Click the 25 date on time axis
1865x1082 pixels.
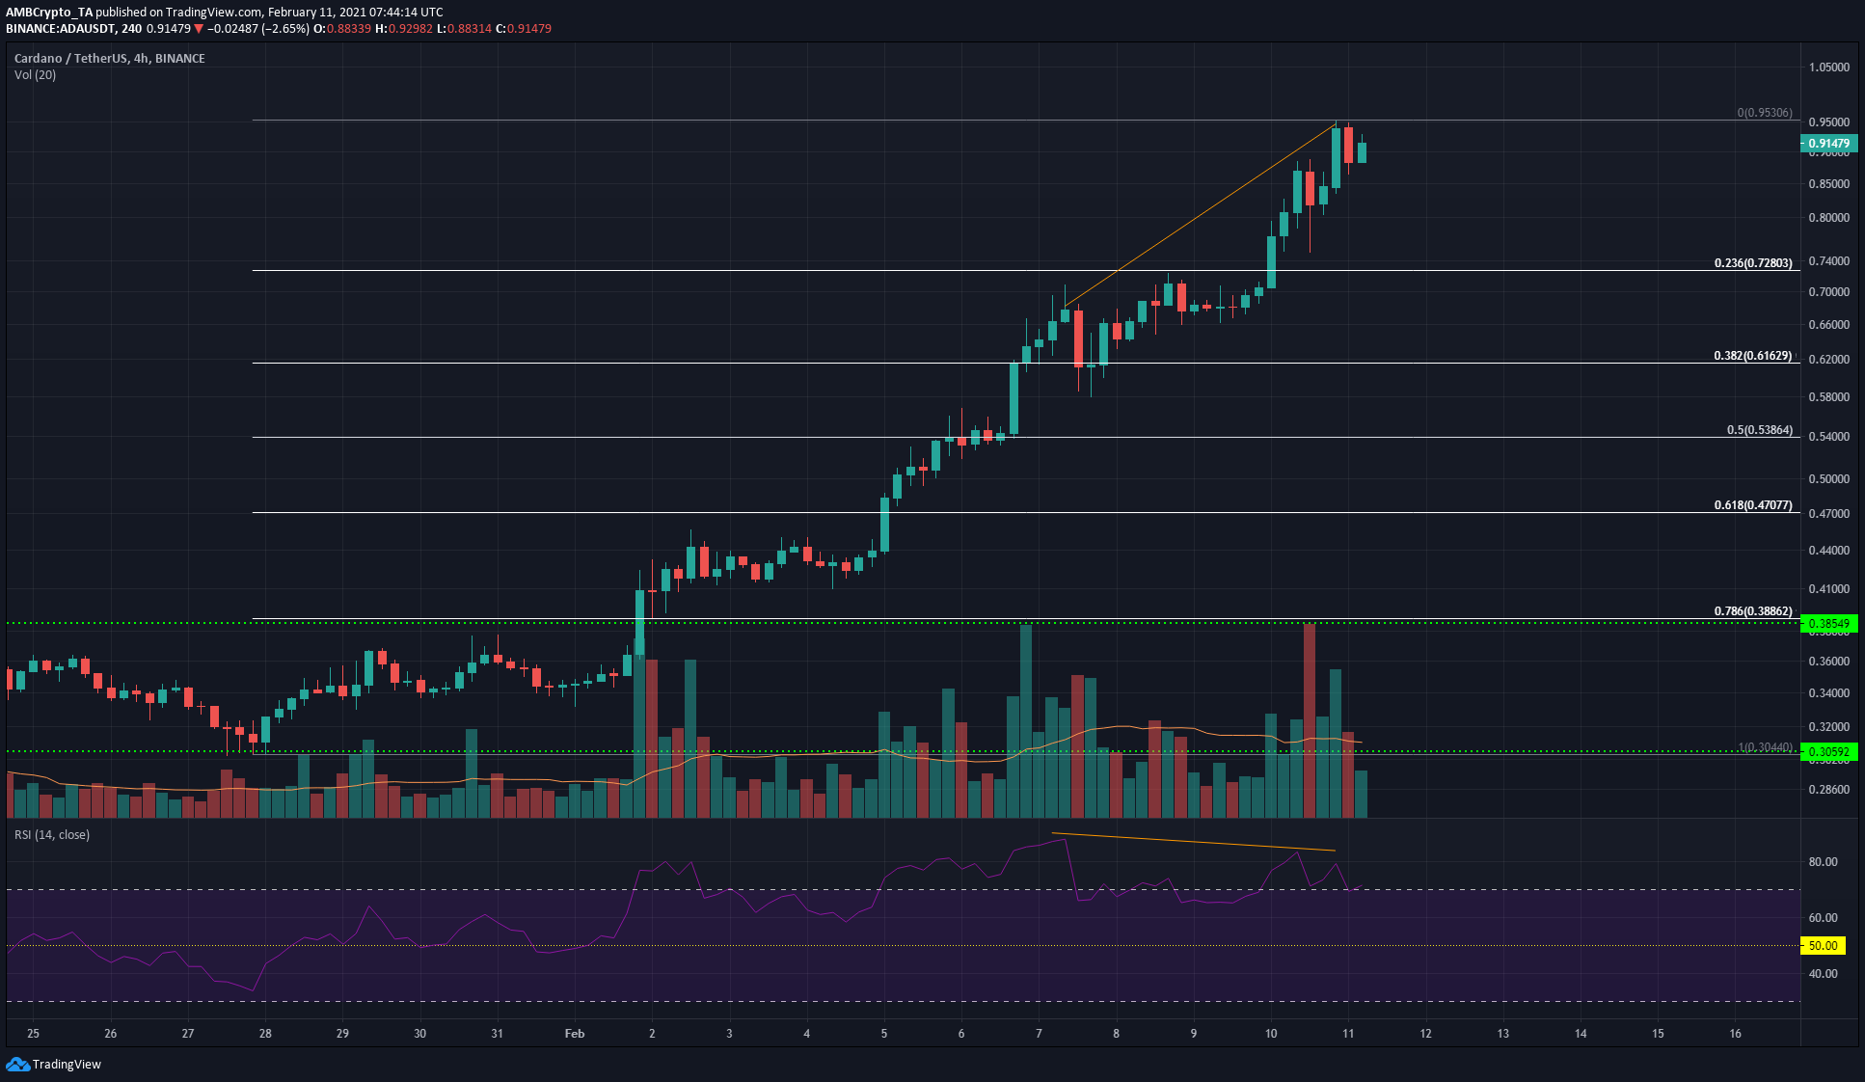coord(34,1033)
